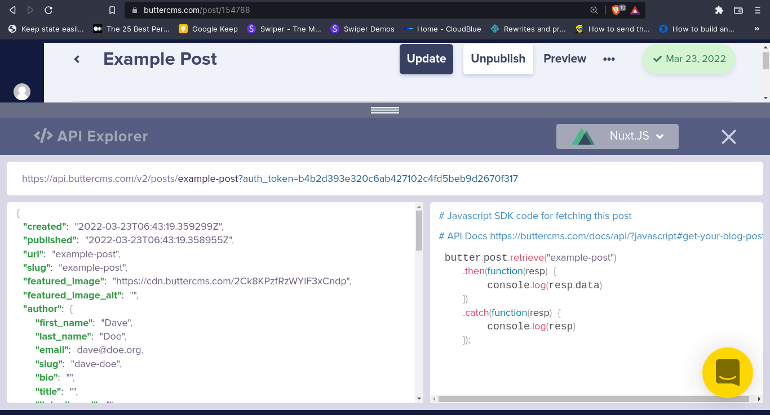
Task: Open 'Keep state easil...' bookmark
Action: pos(46,29)
